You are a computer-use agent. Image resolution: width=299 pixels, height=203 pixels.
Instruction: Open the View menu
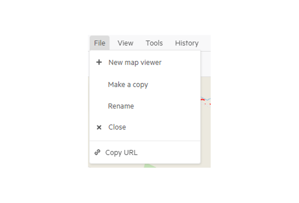[x=125, y=43]
